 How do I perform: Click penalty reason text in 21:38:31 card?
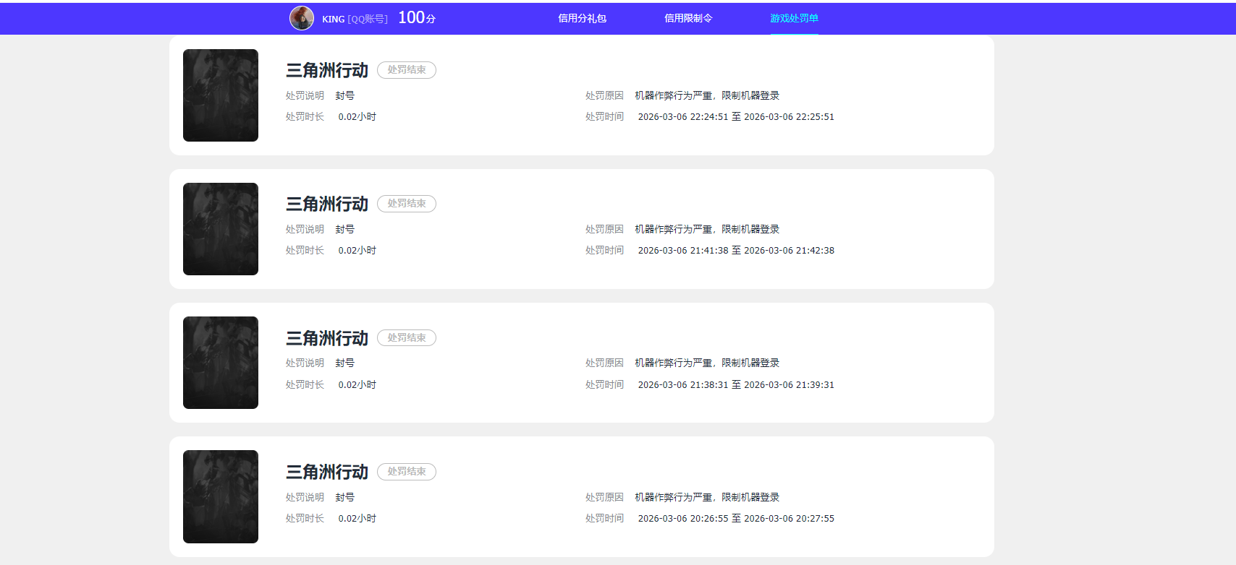point(707,363)
